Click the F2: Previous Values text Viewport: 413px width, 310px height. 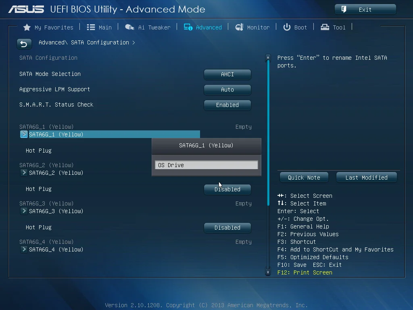[308, 234]
